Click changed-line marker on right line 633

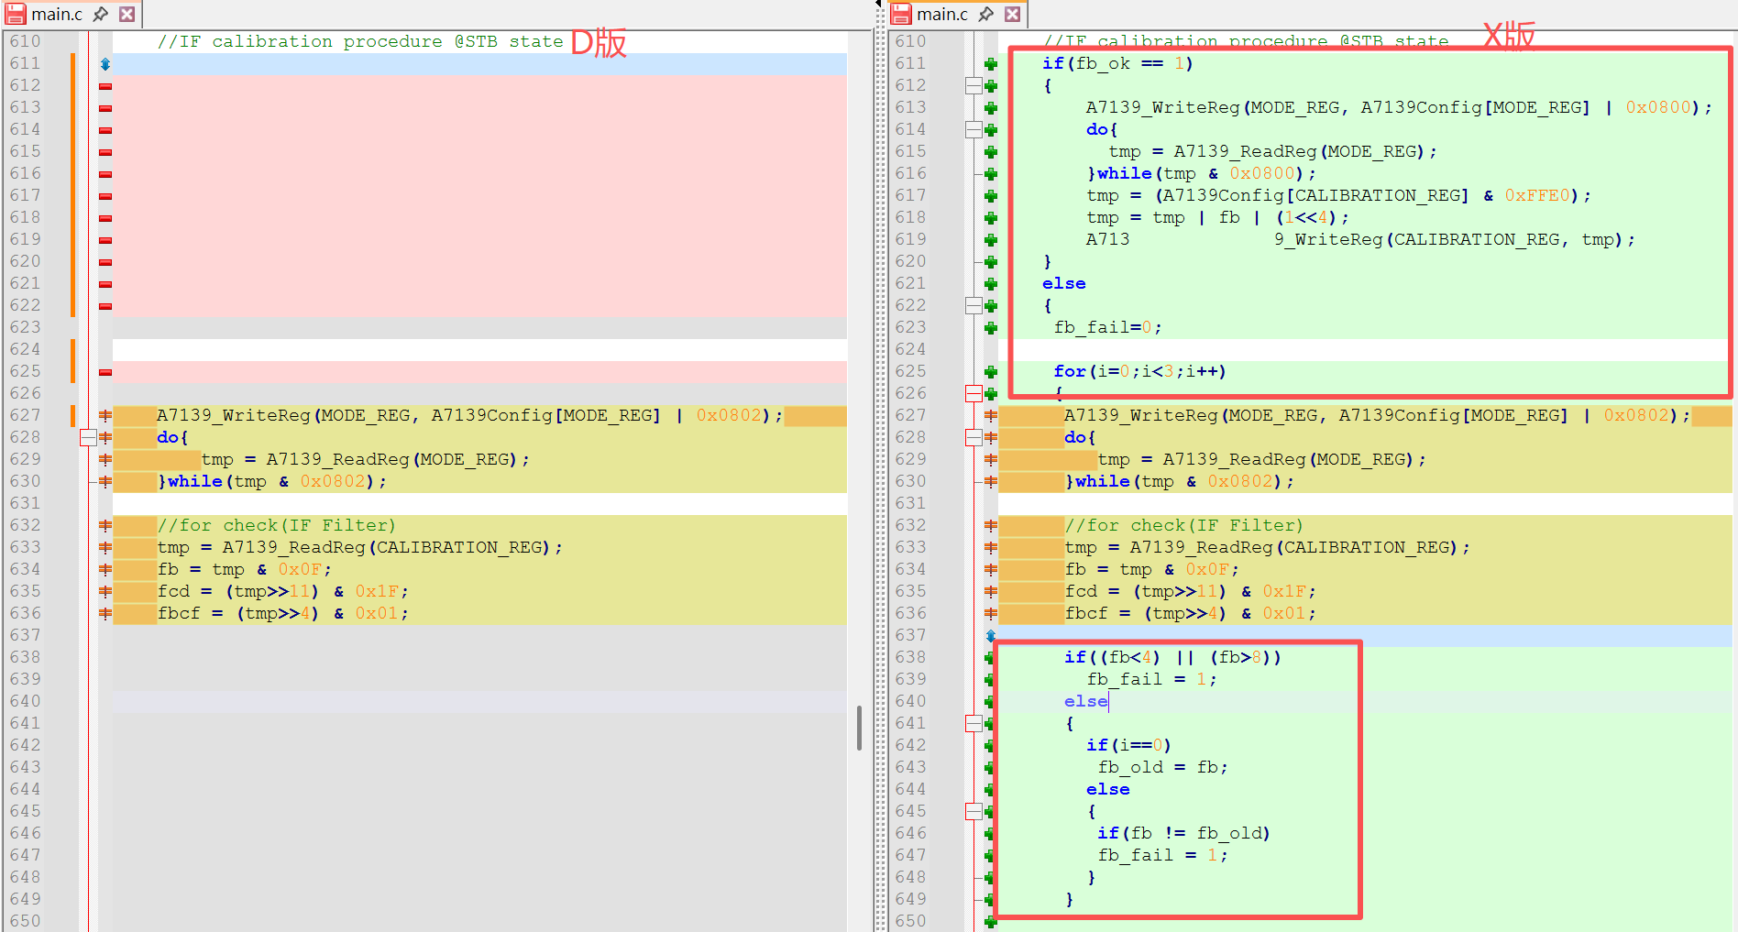click(x=991, y=547)
